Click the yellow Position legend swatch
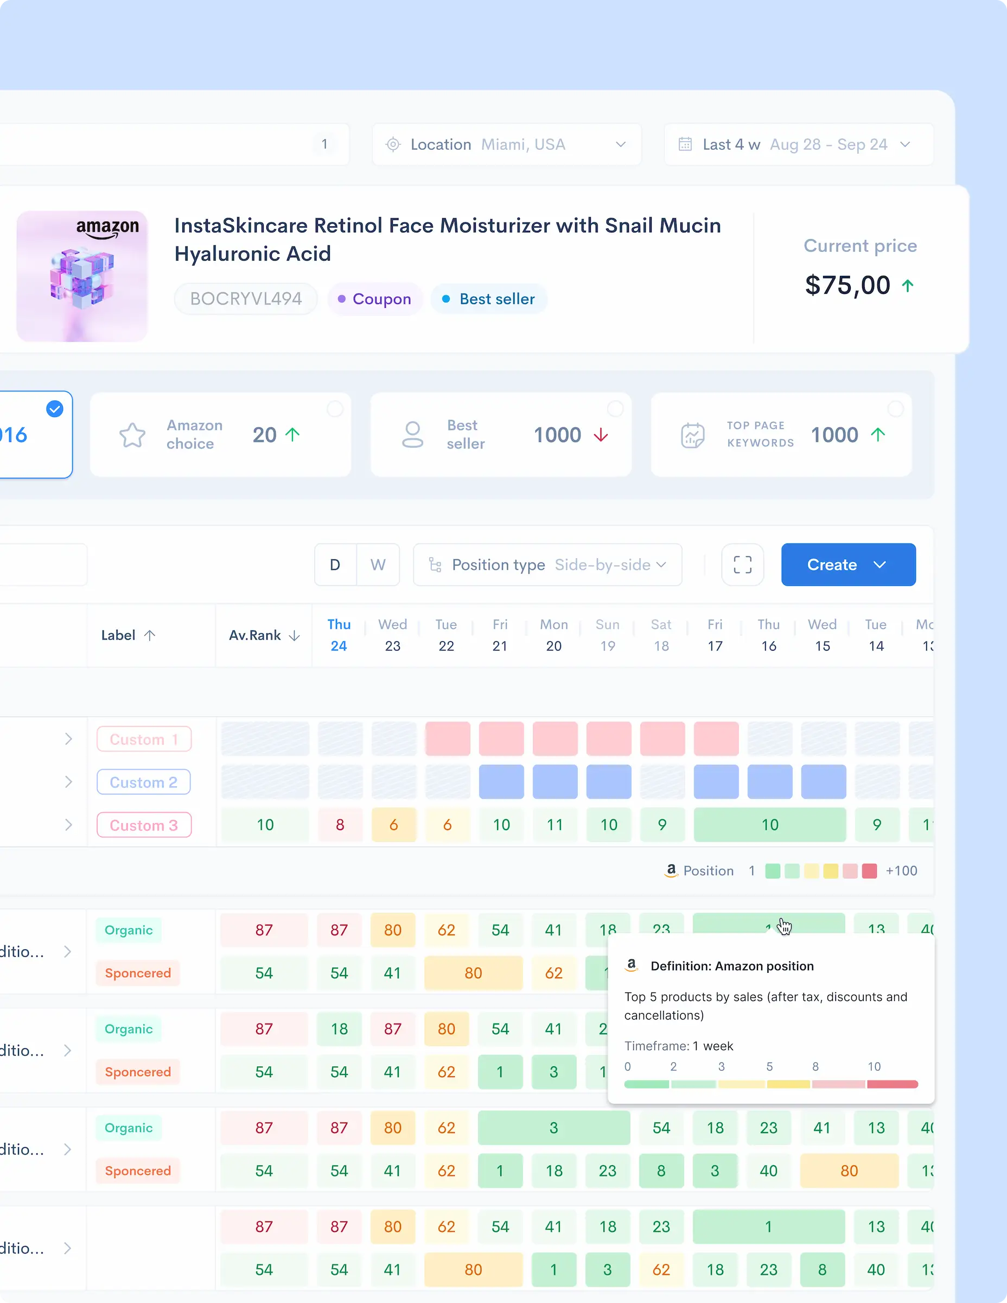Image resolution: width=1007 pixels, height=1303 pixels. 831,871
